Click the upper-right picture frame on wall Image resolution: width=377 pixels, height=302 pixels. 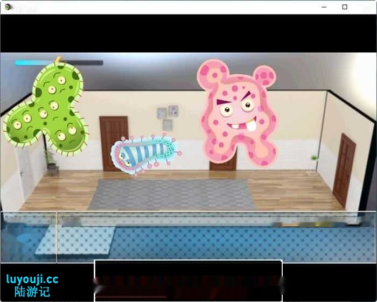point(173,111)
